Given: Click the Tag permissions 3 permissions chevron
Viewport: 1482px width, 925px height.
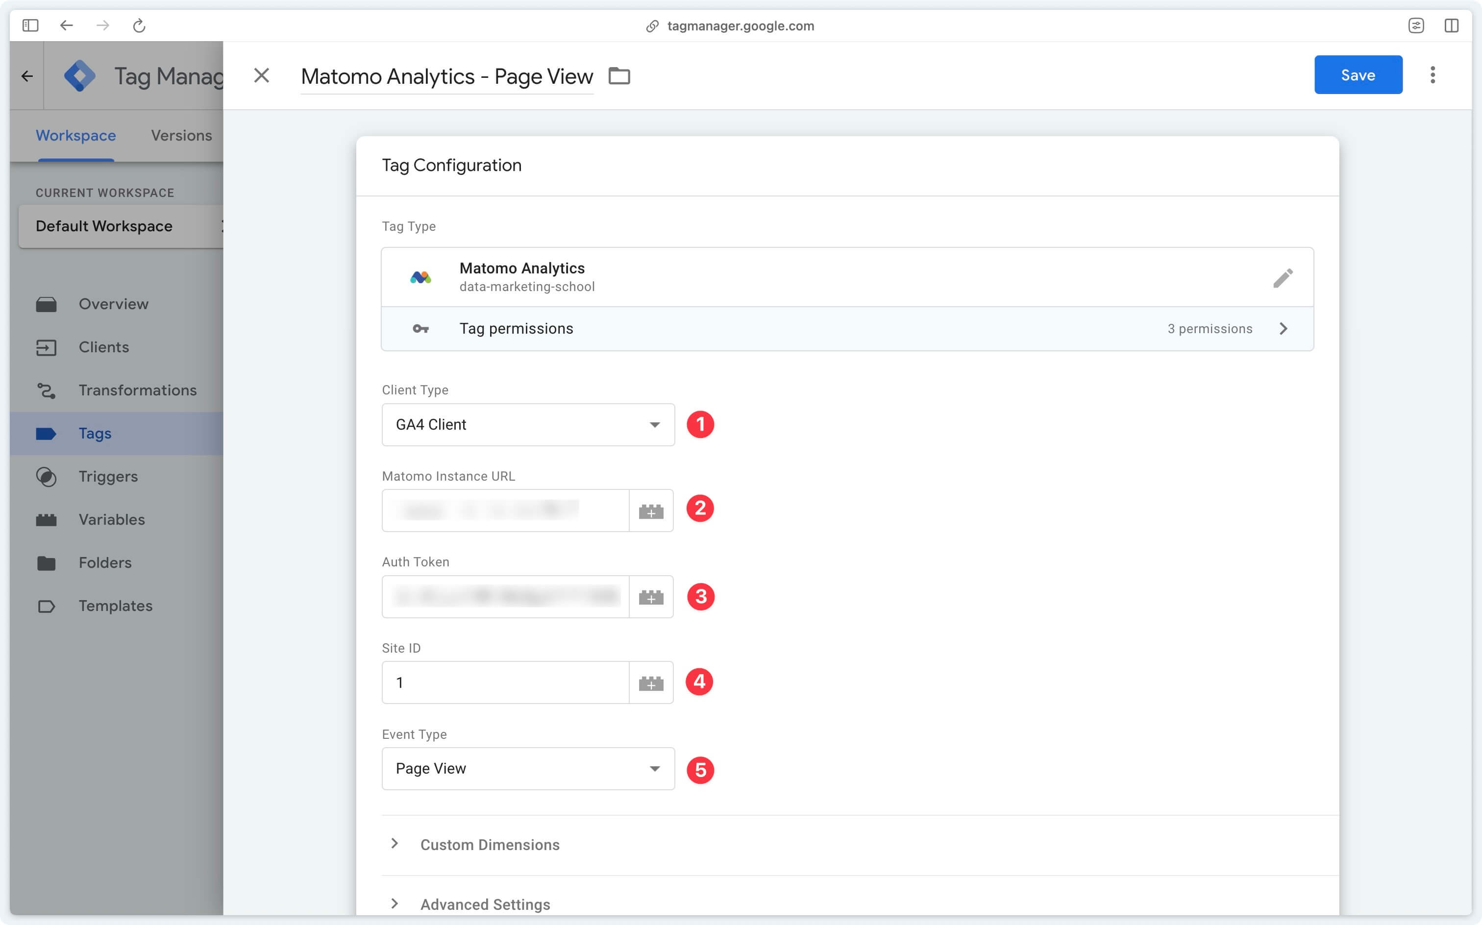Looking at the screenshot, I should (1285, 328).
